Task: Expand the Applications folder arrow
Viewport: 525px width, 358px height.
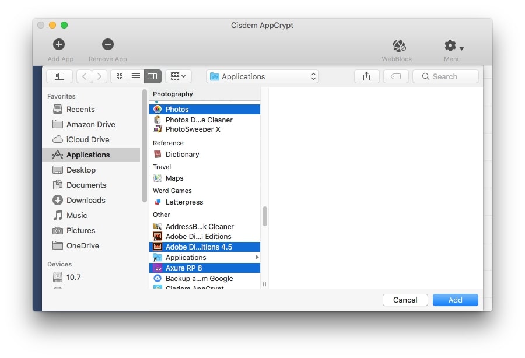Action: 257,257
